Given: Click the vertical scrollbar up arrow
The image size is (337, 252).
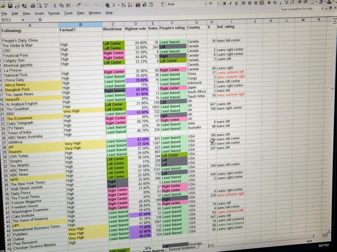Looking at the screenshot, I should click(335, 21).
